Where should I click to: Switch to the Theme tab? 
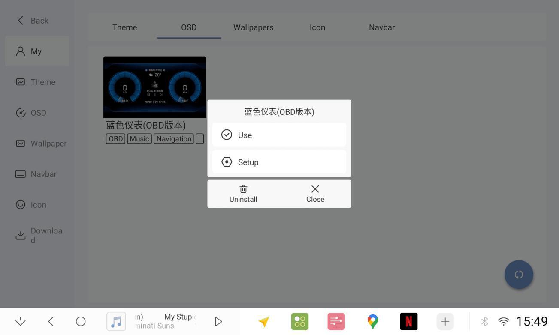pyautogui.click(x=124, y=27)
